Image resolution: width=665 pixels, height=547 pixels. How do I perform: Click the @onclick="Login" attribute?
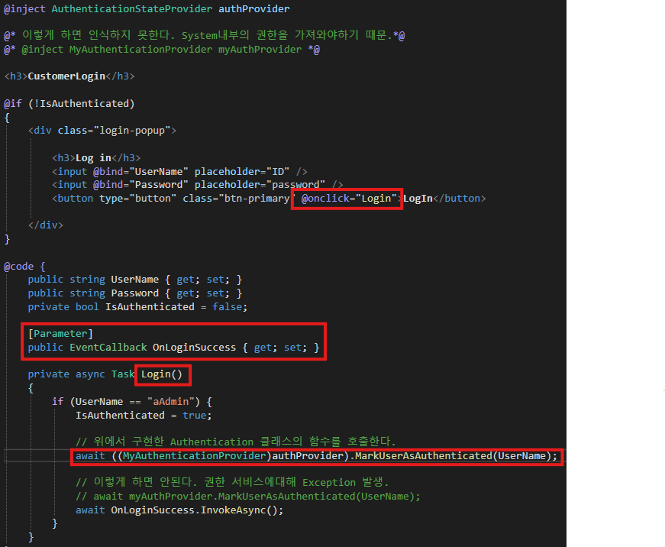pos(349,199)
